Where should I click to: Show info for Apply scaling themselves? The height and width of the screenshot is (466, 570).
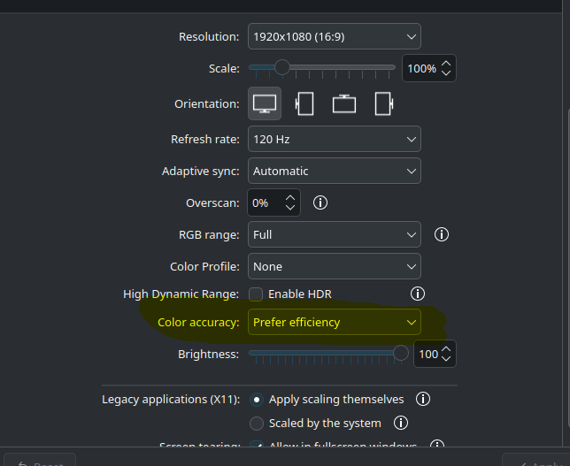point(423,399)
